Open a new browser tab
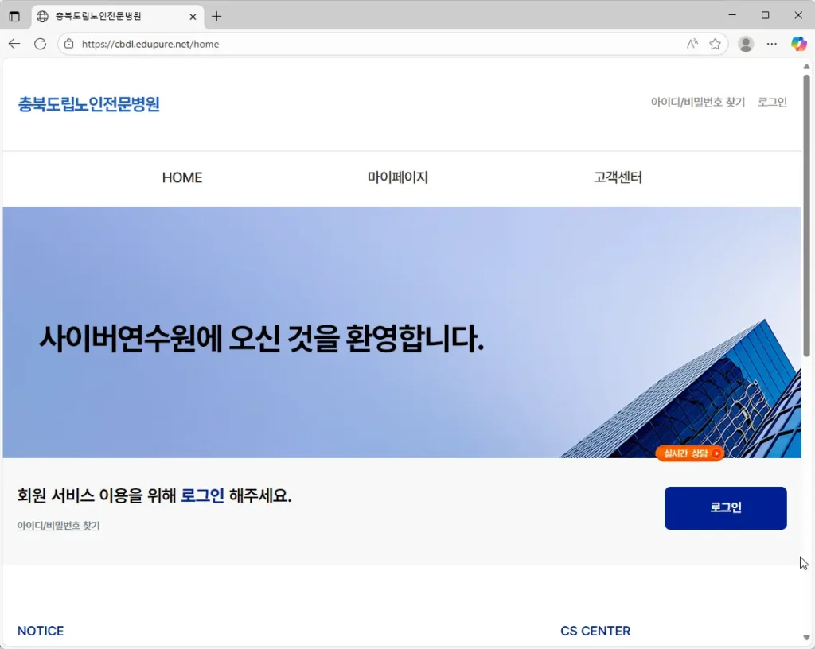The width and height of the screenshot is (815, 649). point(218,15)
